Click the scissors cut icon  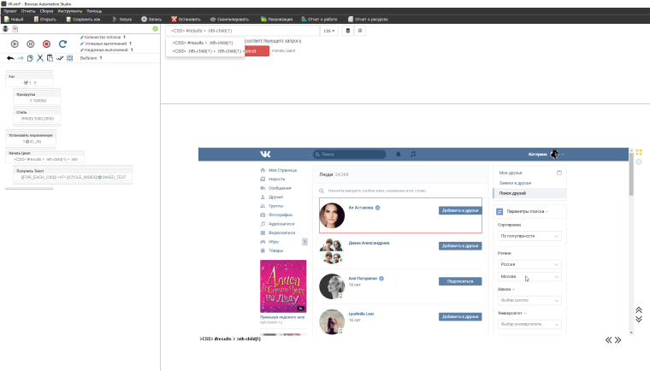tap(39, 58)
